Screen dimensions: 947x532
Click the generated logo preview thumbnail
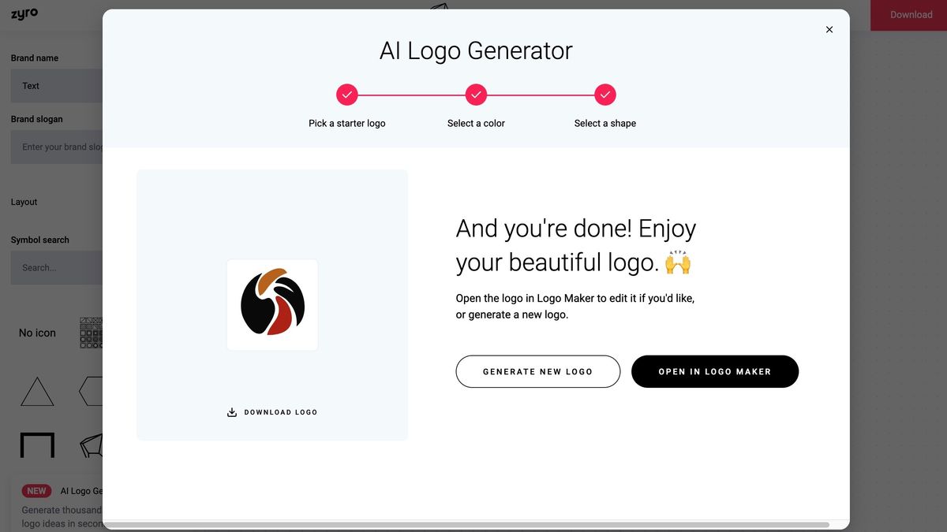coord(271,304)
